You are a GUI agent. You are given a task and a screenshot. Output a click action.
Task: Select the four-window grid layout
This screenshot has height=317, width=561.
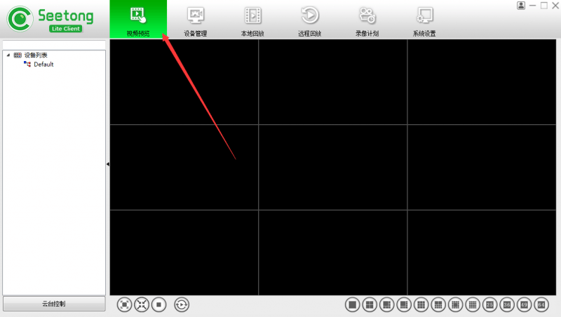[x=370, y=305]
